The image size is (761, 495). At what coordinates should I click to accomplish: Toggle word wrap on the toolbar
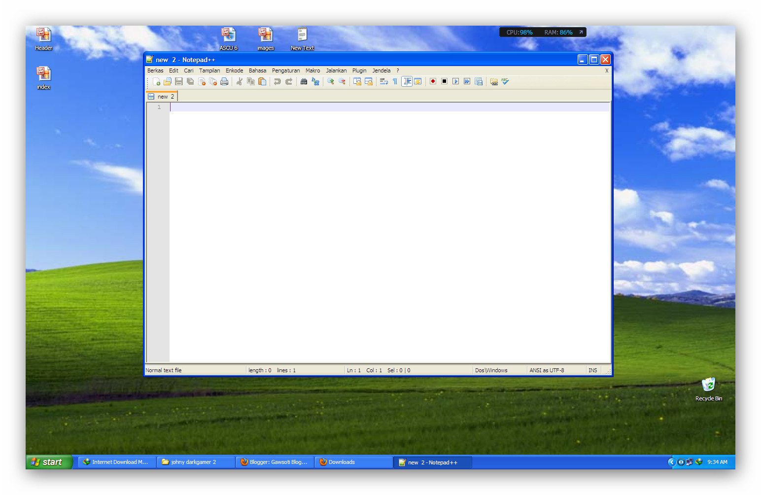click(x=384, y=81)
